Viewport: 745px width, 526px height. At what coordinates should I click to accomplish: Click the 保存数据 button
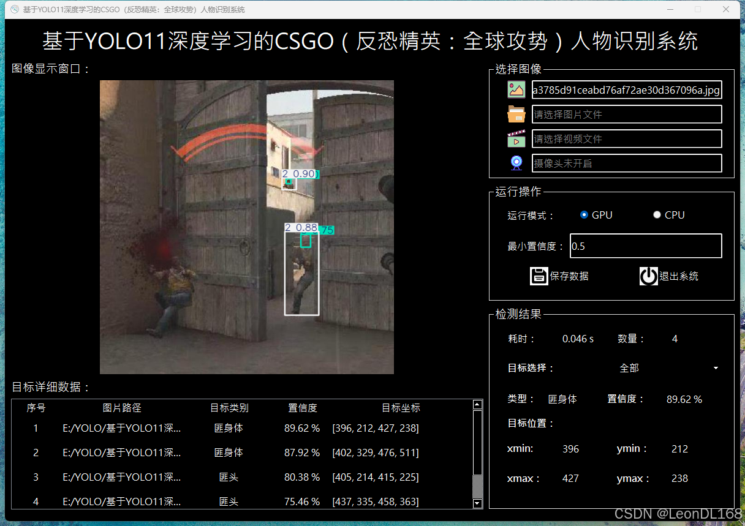[559, 276]
